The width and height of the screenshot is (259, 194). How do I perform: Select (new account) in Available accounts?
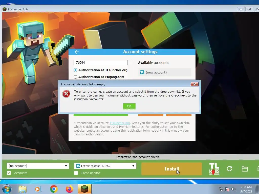(165, 72)
